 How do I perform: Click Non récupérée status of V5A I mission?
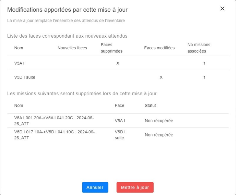coord(159,121)
